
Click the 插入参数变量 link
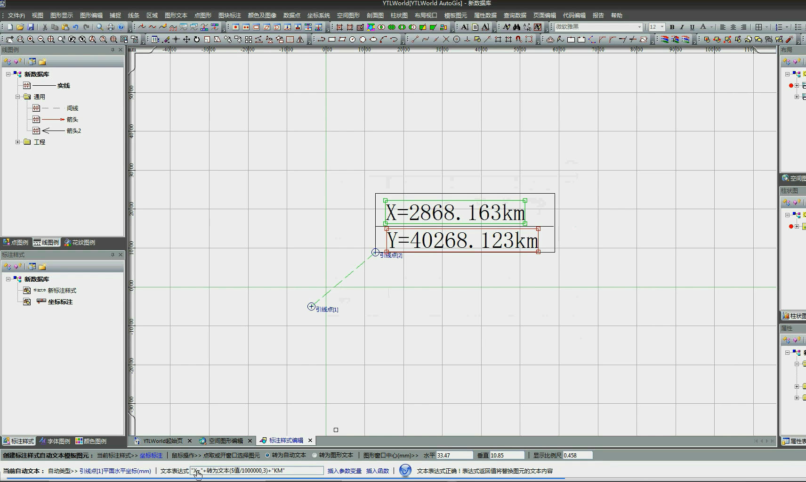344,471
